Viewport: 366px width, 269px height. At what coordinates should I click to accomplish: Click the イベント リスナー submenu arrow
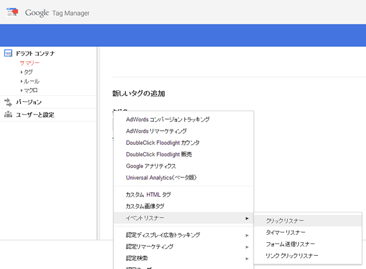(247, 218)
